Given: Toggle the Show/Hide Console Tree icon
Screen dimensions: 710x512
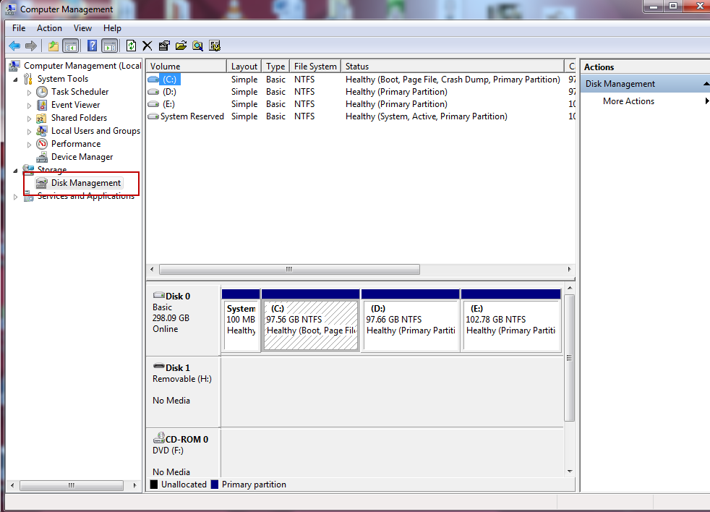Looking at the screenshot, I should tap(70, 45).
